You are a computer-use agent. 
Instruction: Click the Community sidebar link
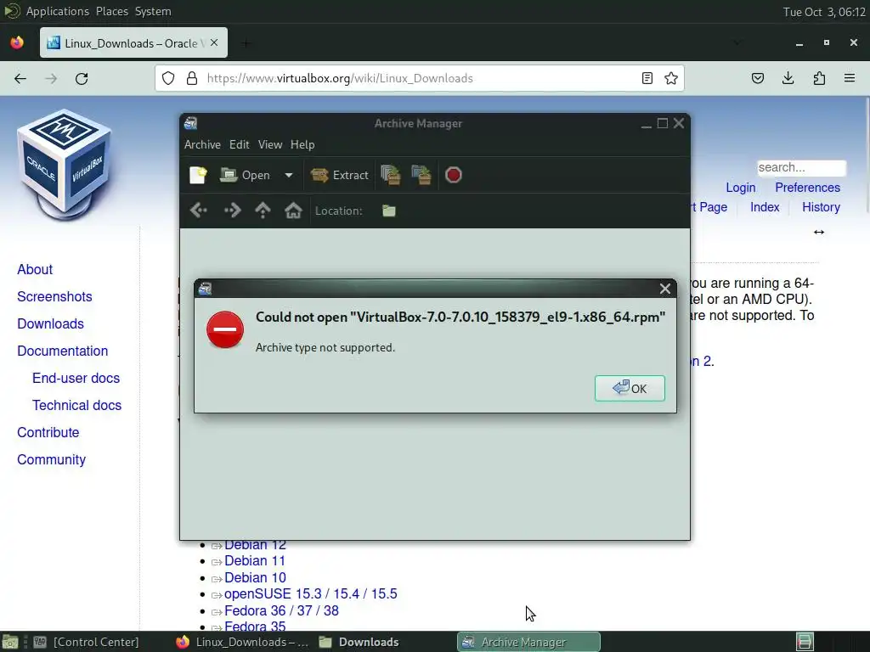[x=52, y=459]
